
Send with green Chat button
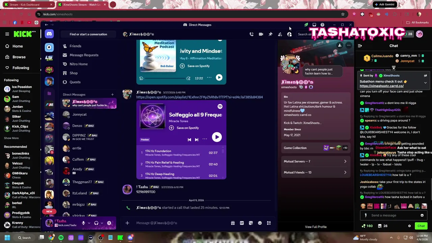pyautogui.click(x=421, y=226)
